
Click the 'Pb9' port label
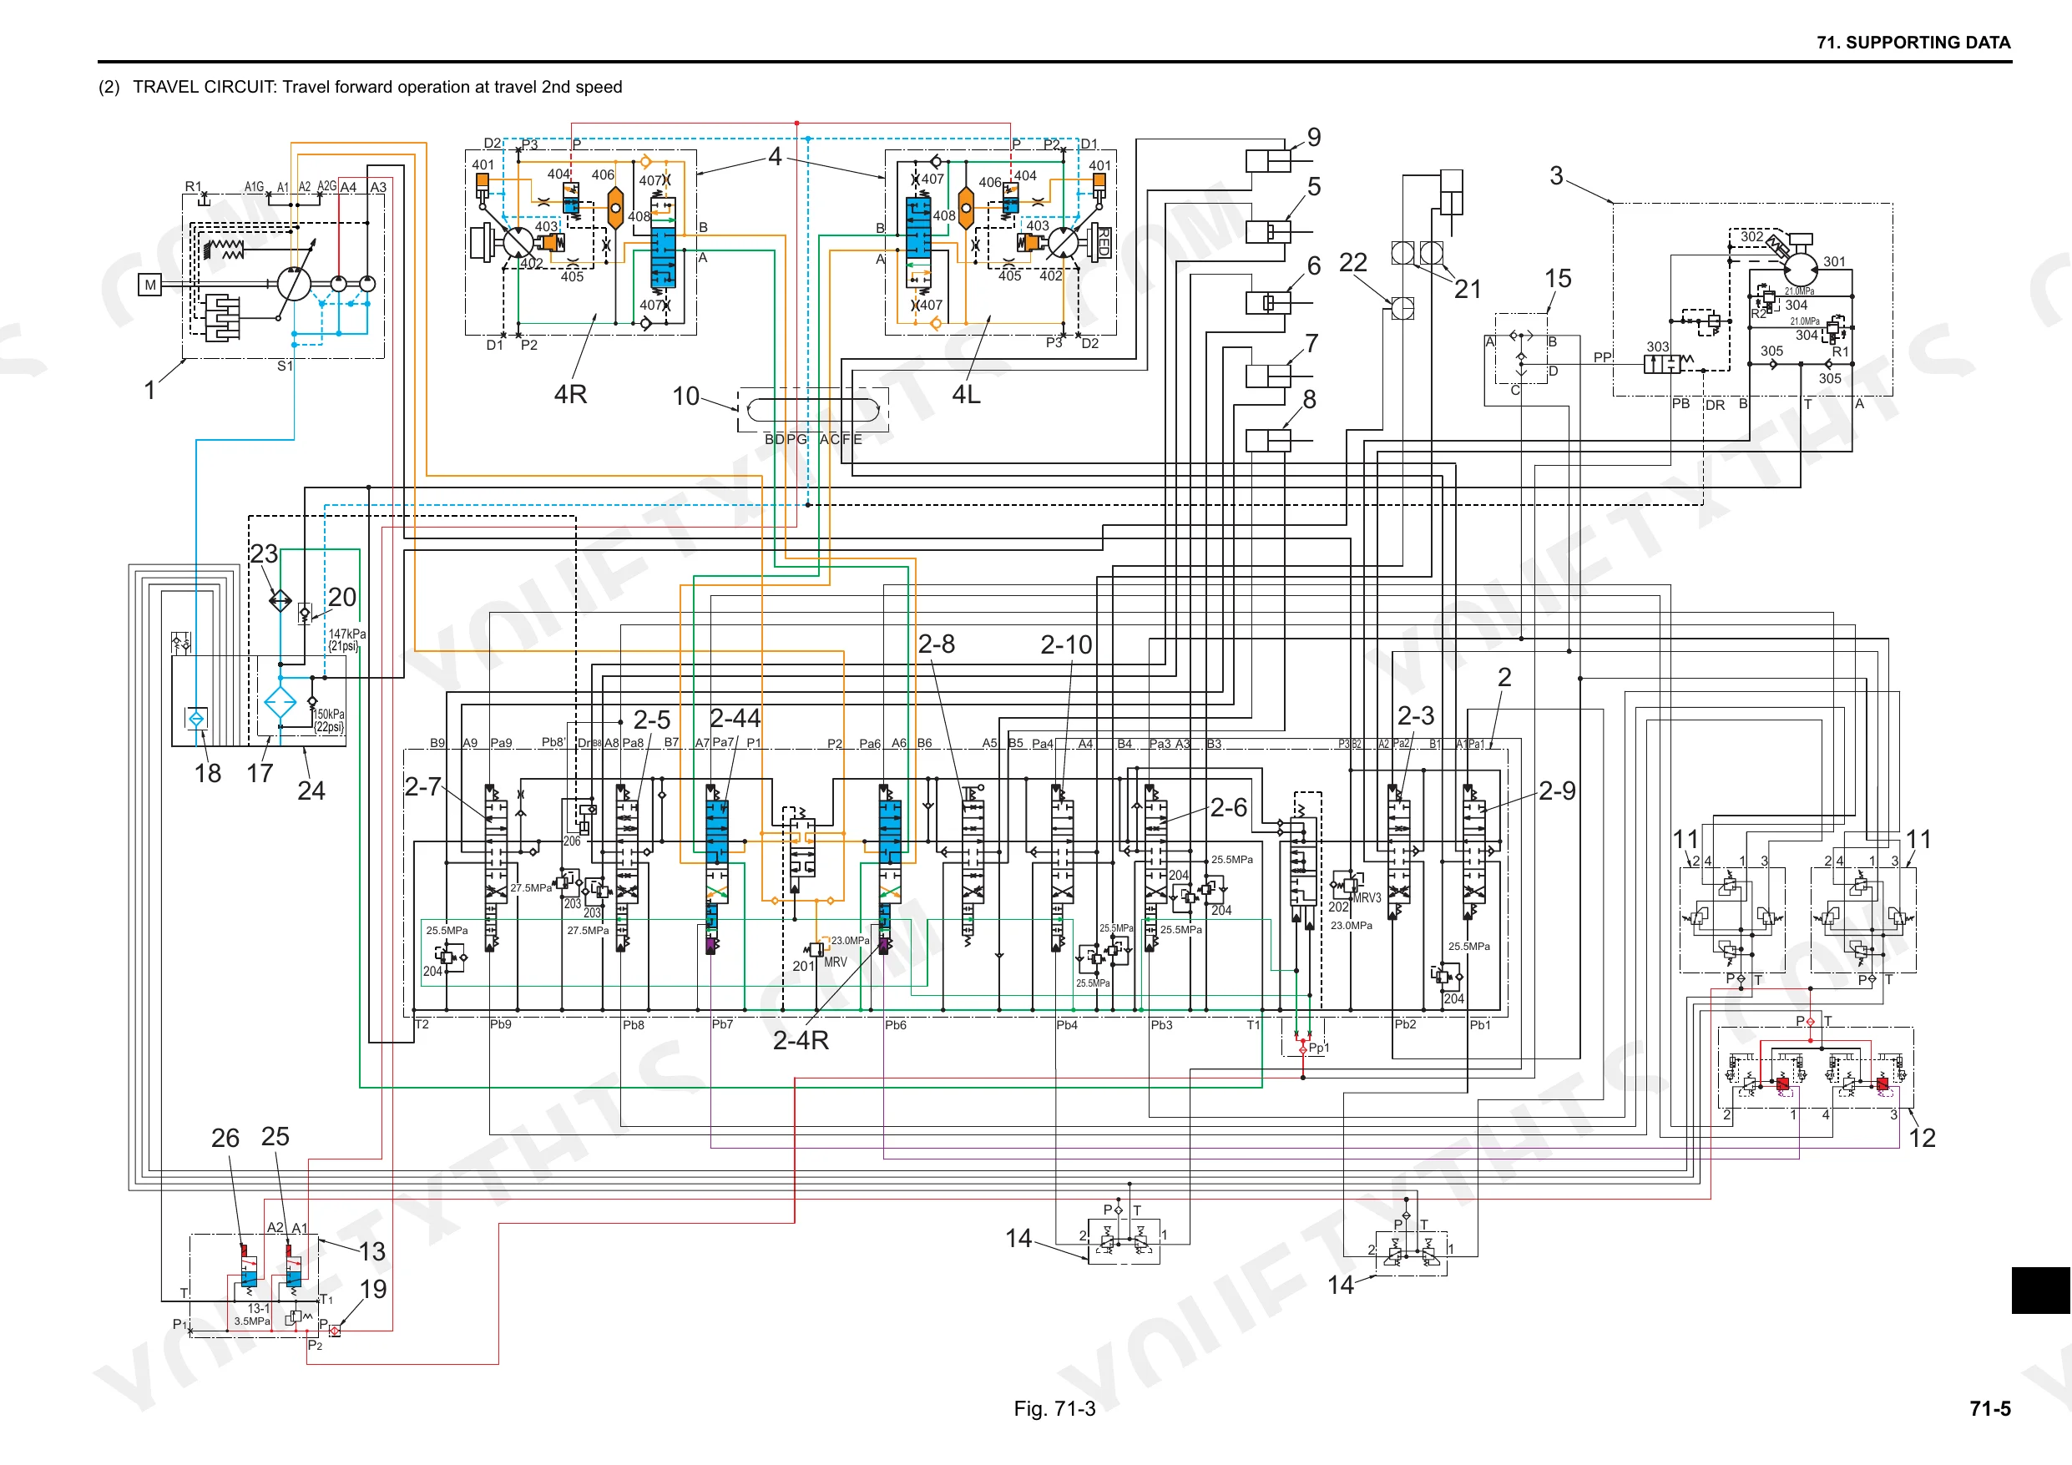pos(501,1024)
